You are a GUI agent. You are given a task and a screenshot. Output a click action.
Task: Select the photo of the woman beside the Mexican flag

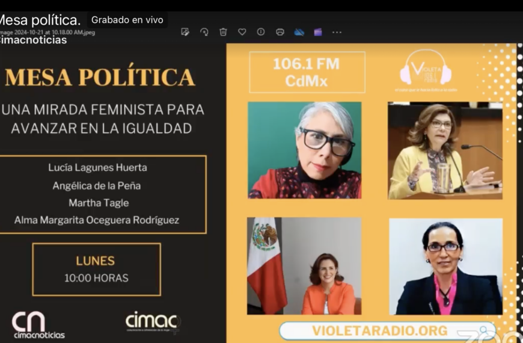(x=304, y=266)
